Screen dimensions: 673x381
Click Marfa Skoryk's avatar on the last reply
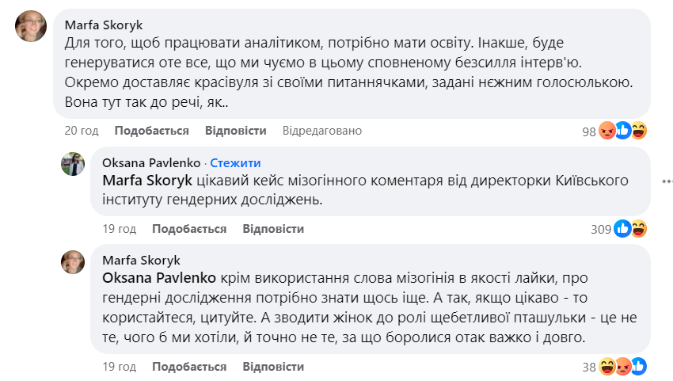pos(73,262)
